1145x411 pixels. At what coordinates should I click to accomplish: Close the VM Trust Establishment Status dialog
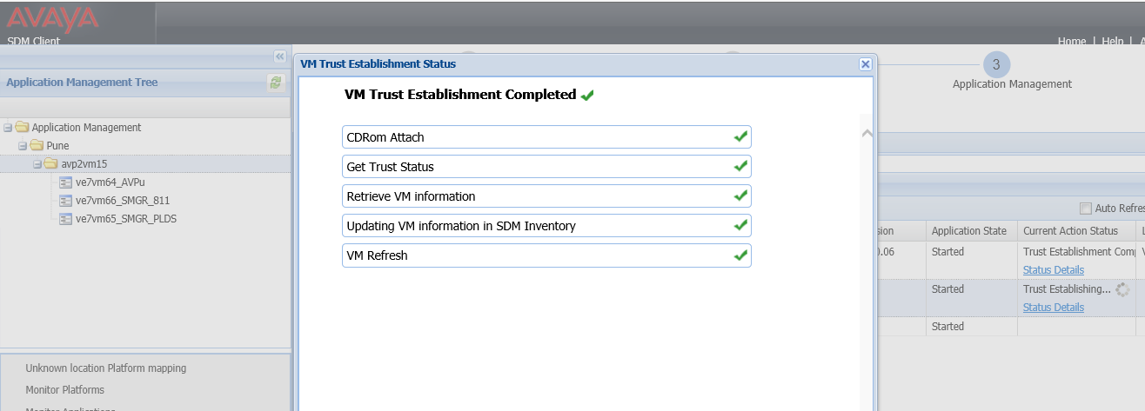865,64
